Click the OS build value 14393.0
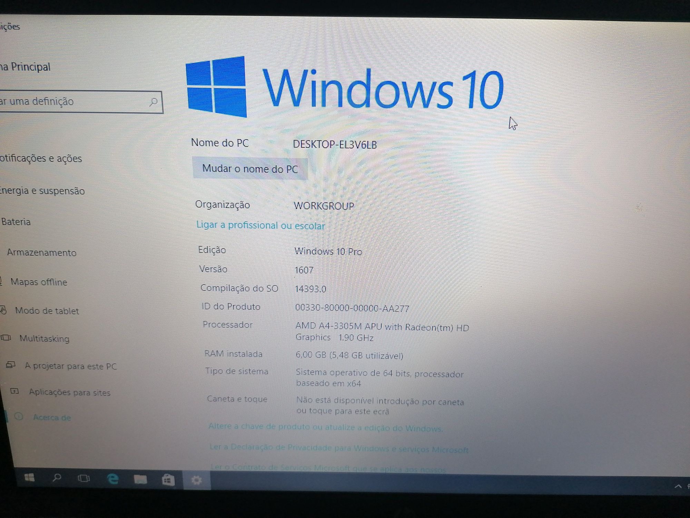The width and height of the screenshot is (690, 518). (x=310, y=289)
